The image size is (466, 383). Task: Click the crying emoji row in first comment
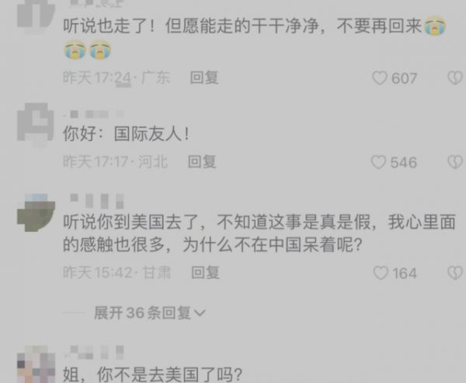87,50
